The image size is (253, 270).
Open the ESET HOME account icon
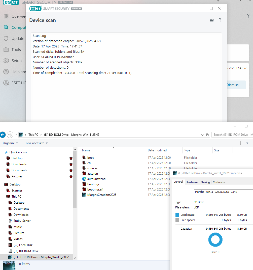pyautogui.click(x=6, y=83)
